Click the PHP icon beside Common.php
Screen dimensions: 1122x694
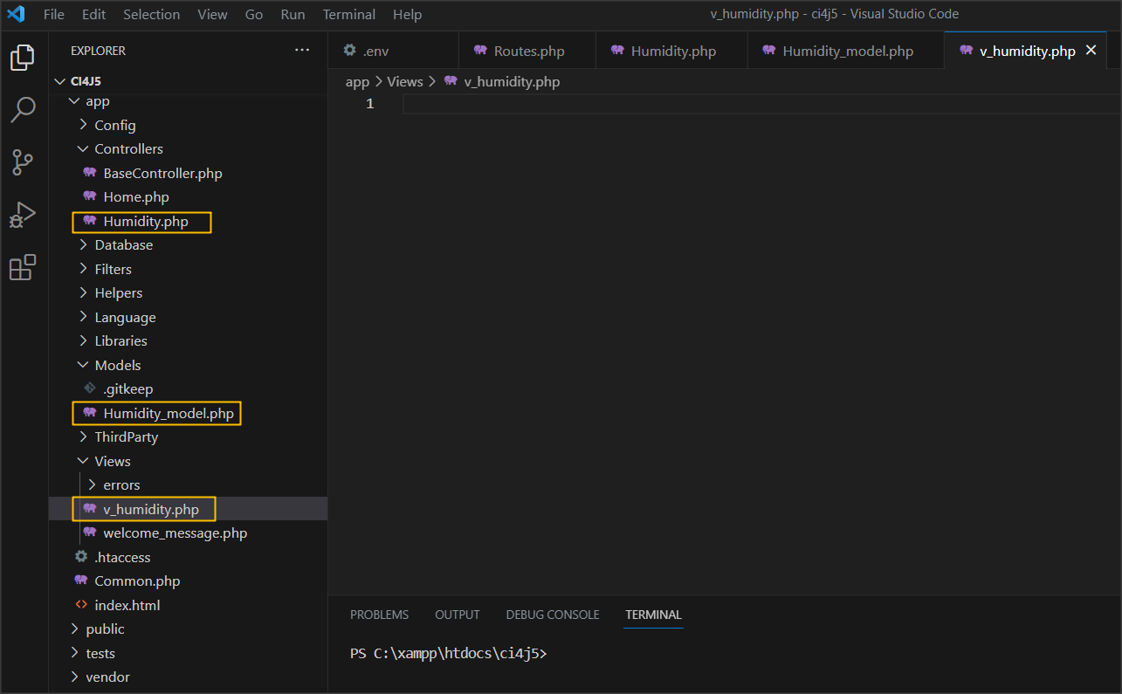tap(81, 581)
